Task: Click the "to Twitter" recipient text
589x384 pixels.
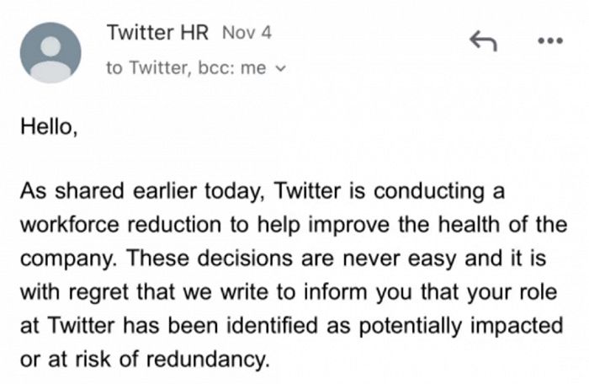Action: (x=141, y=69)
